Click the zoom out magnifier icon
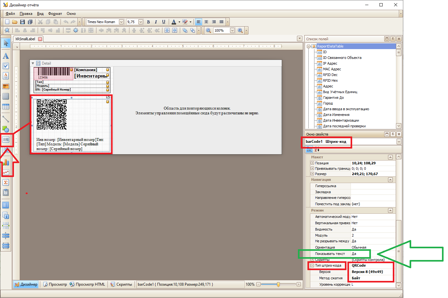 click(208, 30)
